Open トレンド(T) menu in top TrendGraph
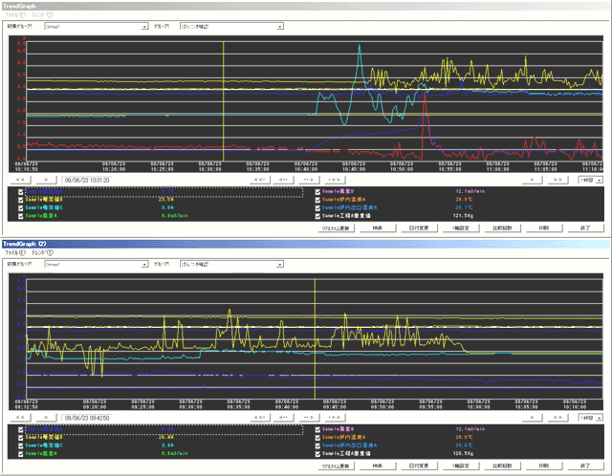 click(x=42, y=15)
